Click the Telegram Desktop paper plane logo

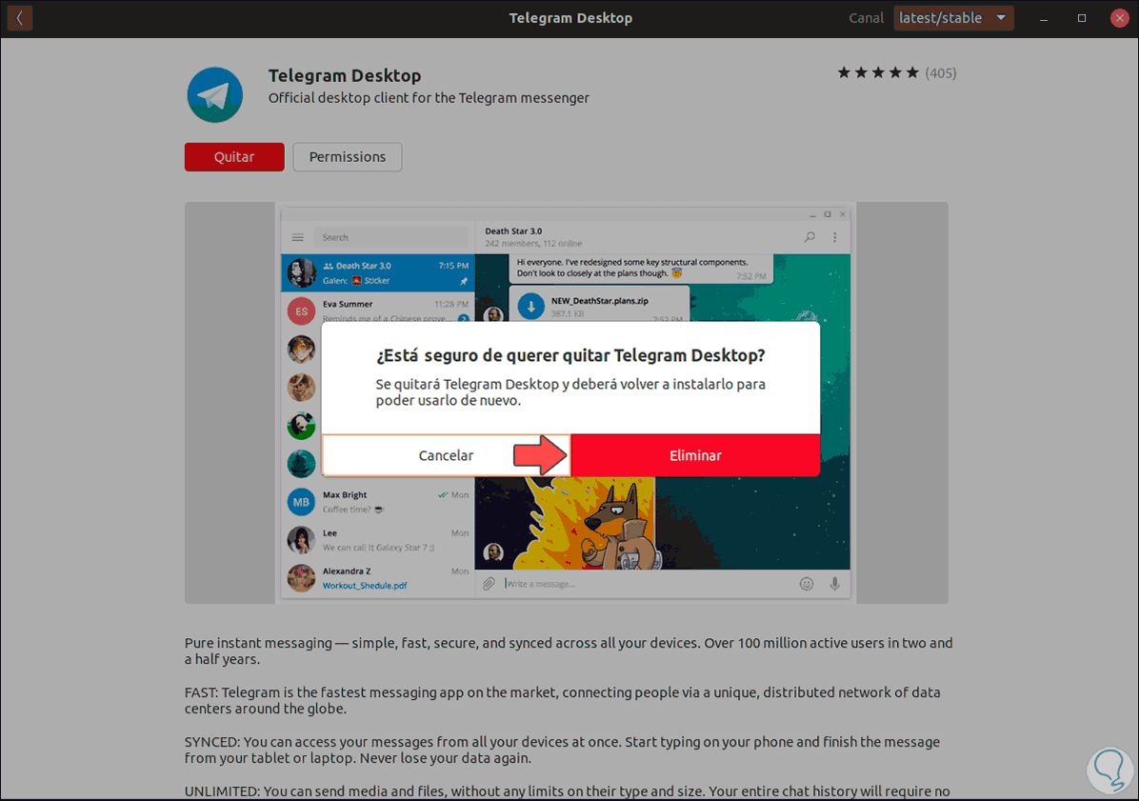pos(215,95)
